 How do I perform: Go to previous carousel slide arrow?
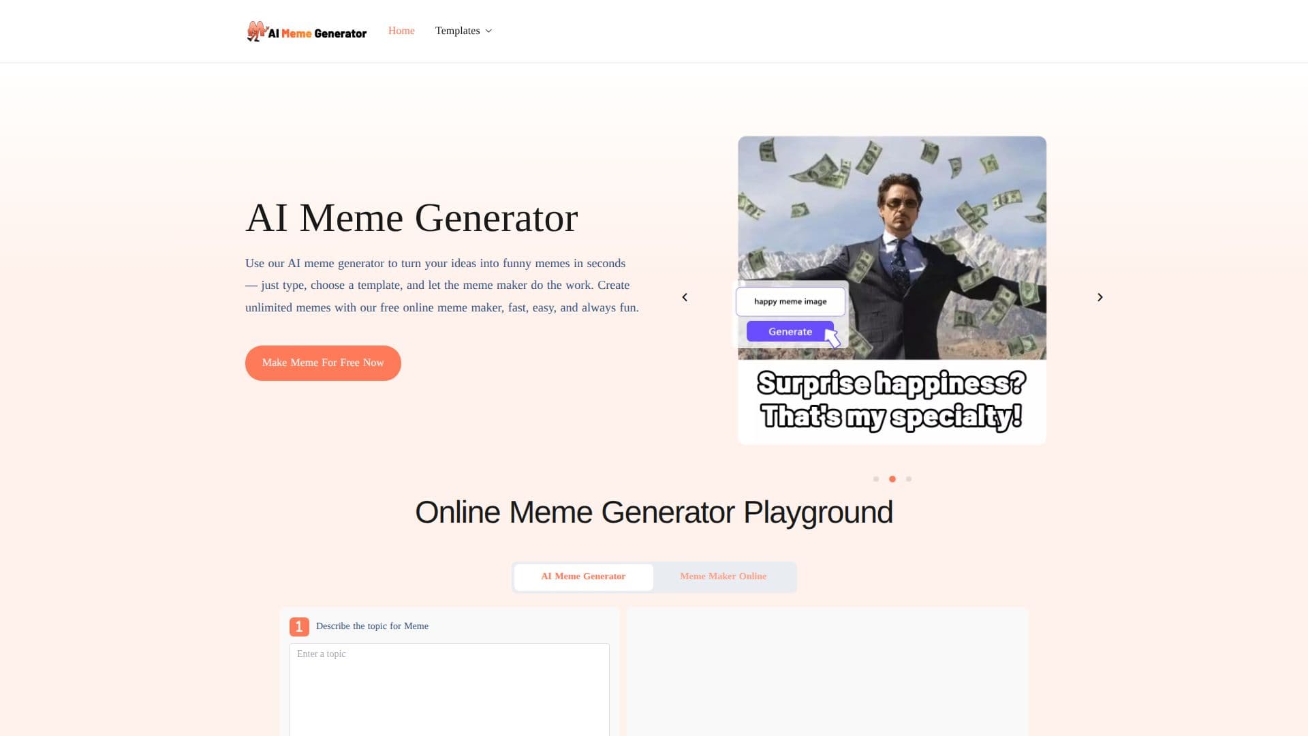(x=685, y=297)
